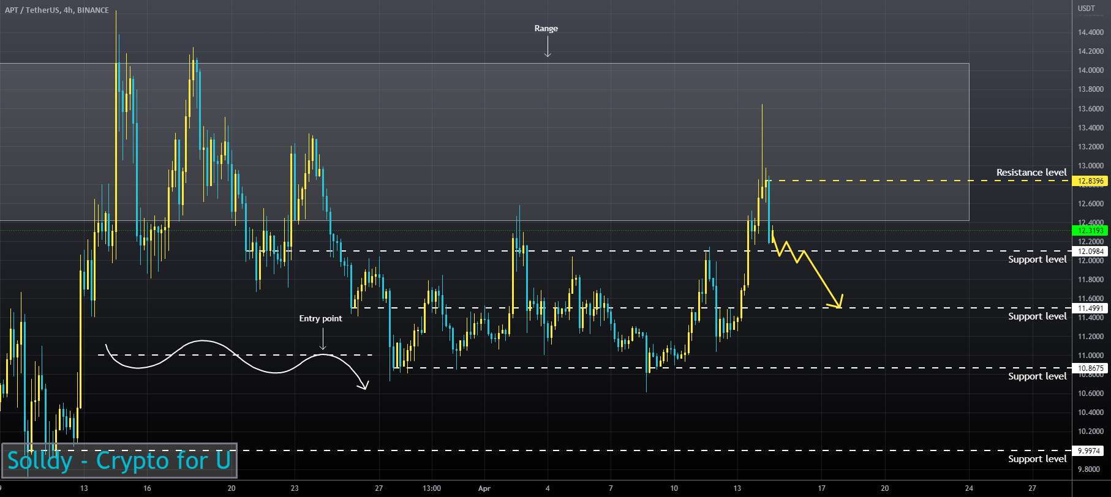Click the 12.0000 price axis tick
The height and width of the screenshot is (497, 1111).
(x=1091, y=261)
